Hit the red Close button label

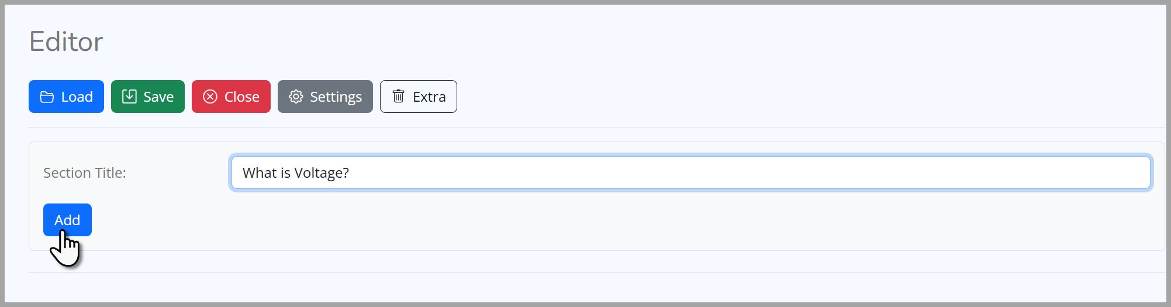pos(241,97)
